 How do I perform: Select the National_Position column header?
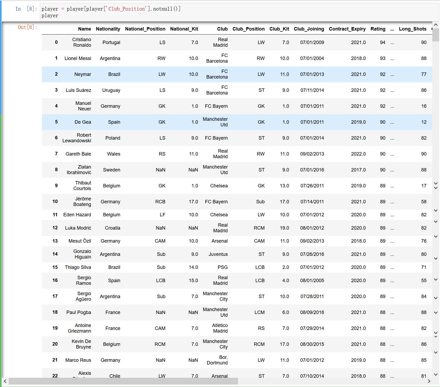(145, 29)
